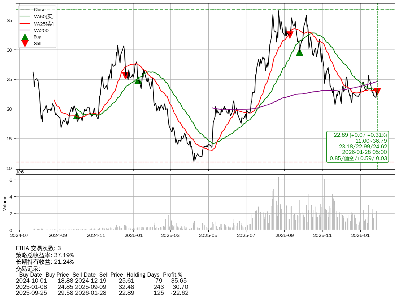Click the Volume axis label

pyautogui.click(x=5, y=203)
